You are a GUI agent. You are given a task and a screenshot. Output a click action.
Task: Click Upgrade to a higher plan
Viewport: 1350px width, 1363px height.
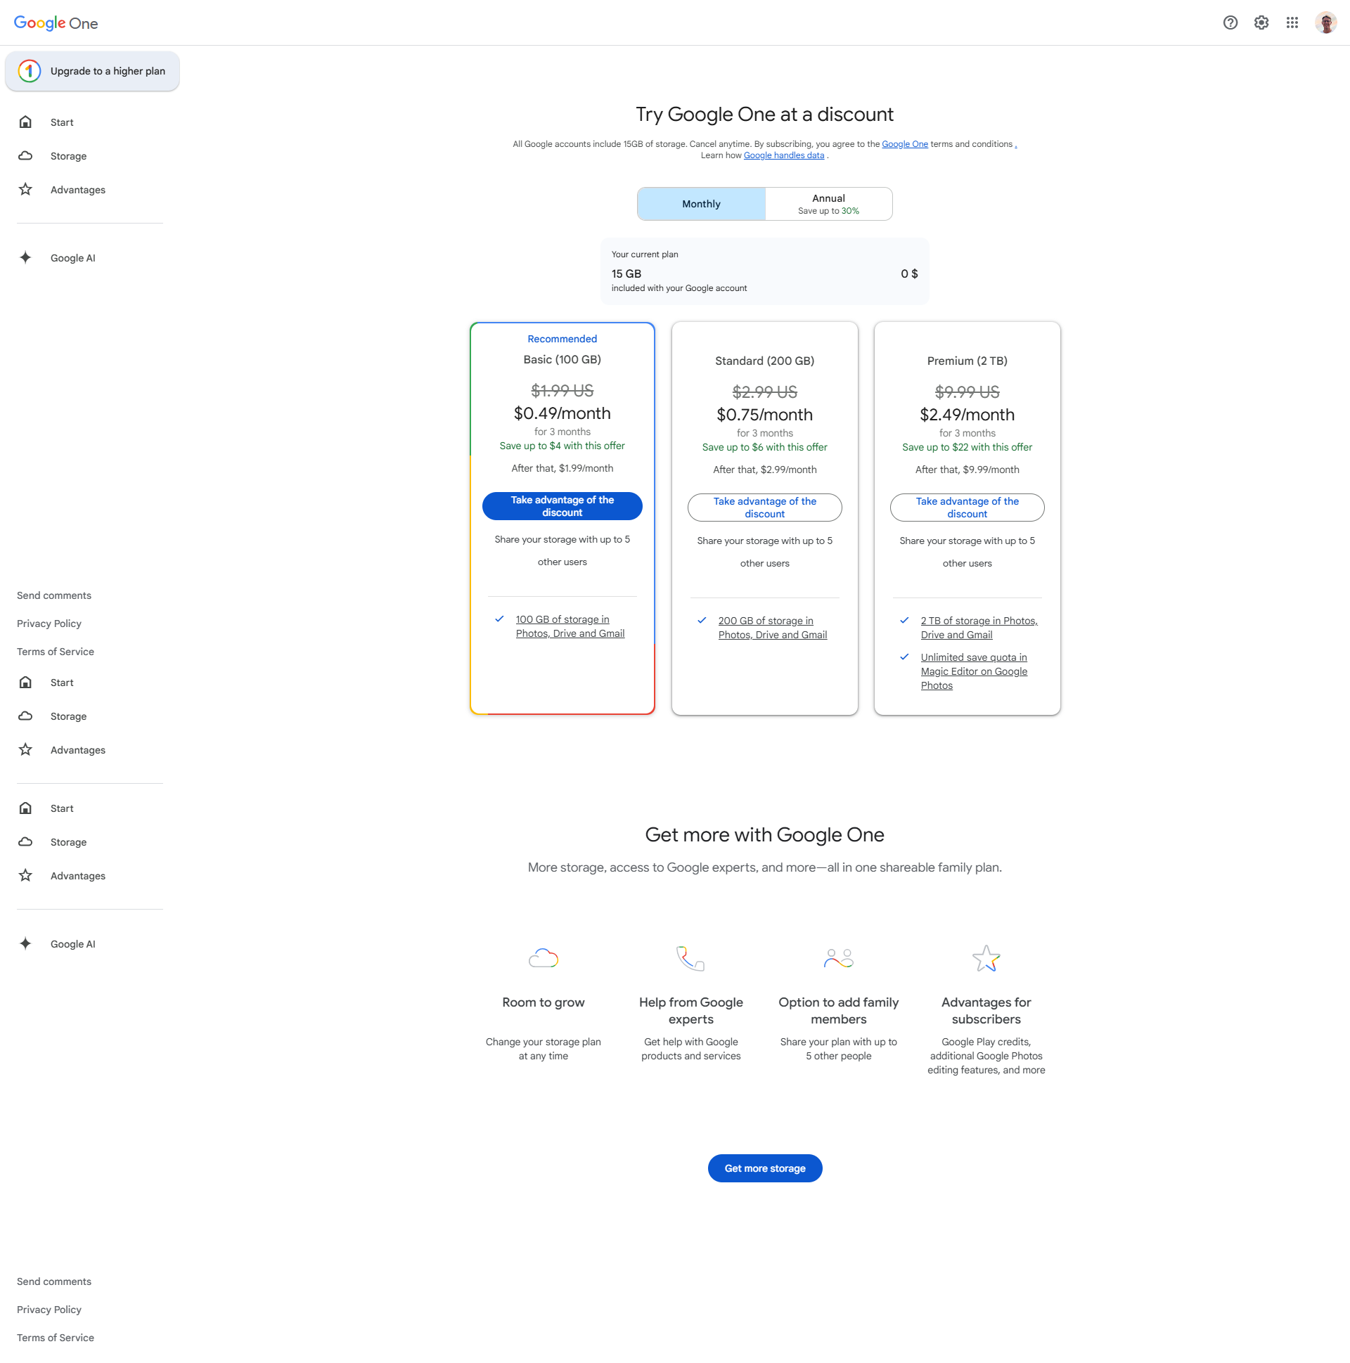pyautogui.click(x=92, y=71)
